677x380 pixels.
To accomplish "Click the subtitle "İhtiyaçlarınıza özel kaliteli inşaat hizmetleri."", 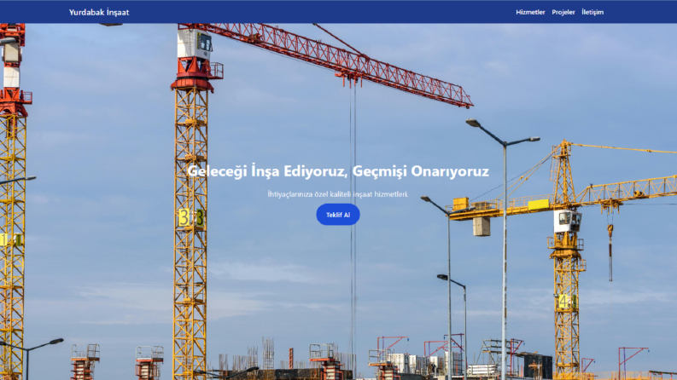I will (338, 194).
